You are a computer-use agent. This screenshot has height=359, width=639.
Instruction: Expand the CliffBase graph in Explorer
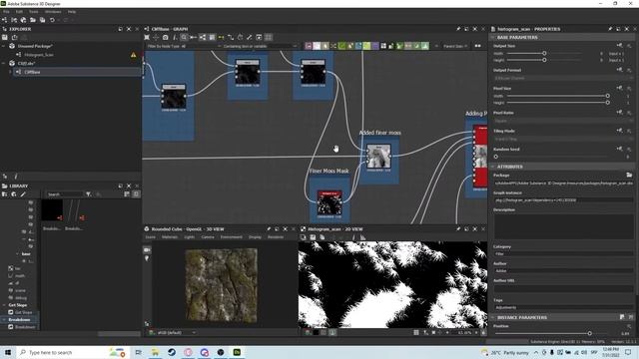pyautogui.click(x=10, y=72)
